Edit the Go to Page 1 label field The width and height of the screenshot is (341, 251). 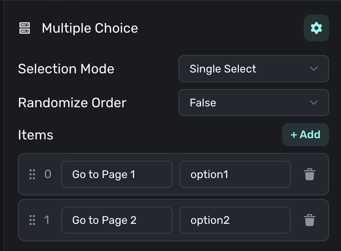pyautogui.click(x=117, y=174)
